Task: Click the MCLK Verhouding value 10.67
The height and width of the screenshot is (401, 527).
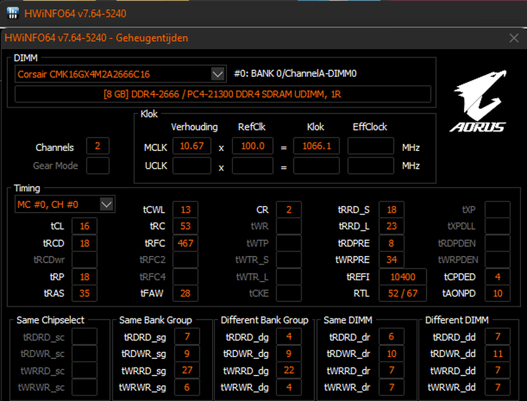Action: (192, 146)
